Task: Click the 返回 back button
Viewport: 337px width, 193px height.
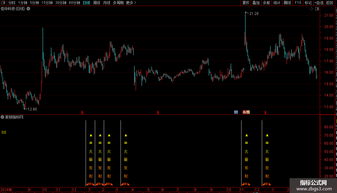Action: click(330, 3)
